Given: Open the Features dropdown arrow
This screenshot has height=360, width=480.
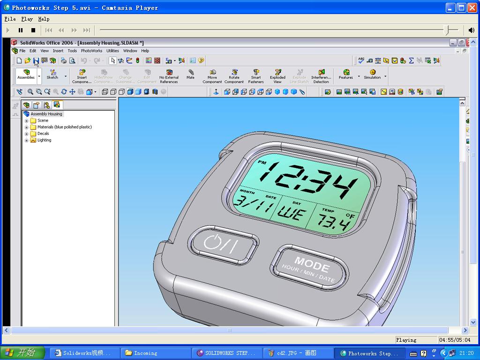Looking at the screenshot, I should point(359,76).
